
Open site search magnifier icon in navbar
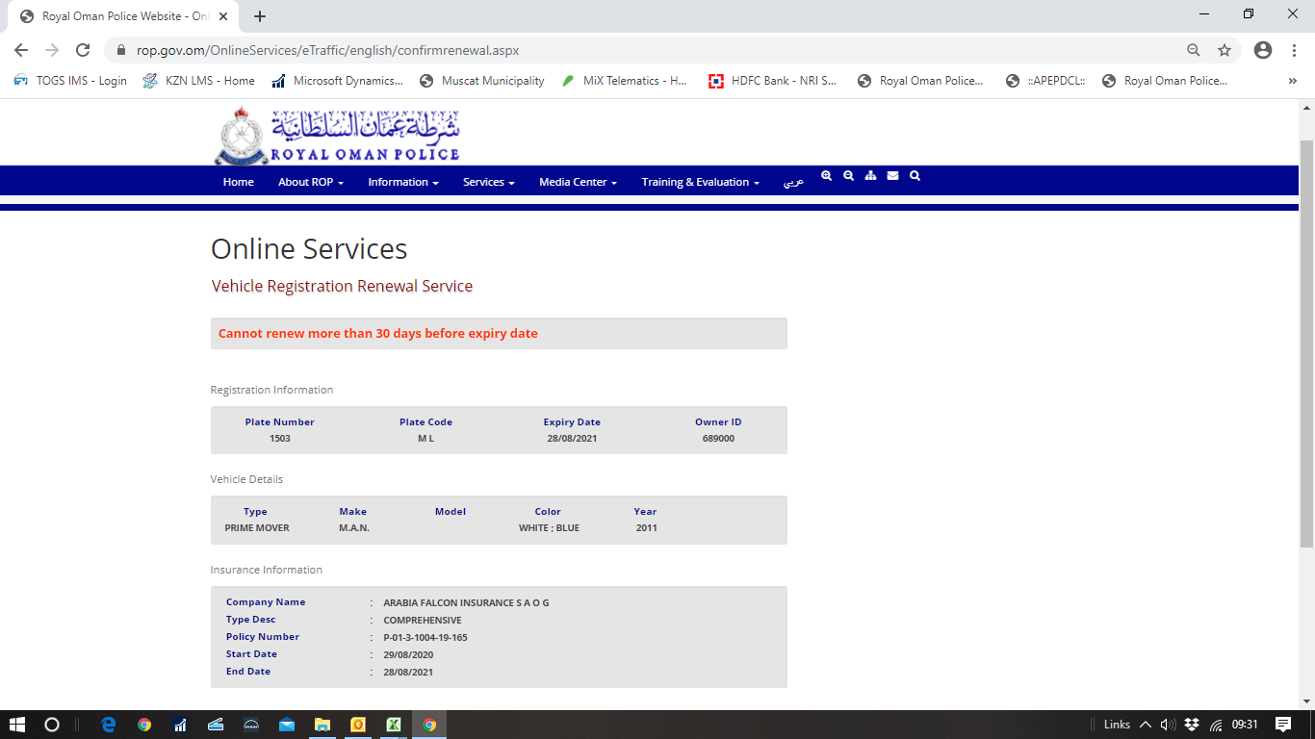(x=915, y=176)
